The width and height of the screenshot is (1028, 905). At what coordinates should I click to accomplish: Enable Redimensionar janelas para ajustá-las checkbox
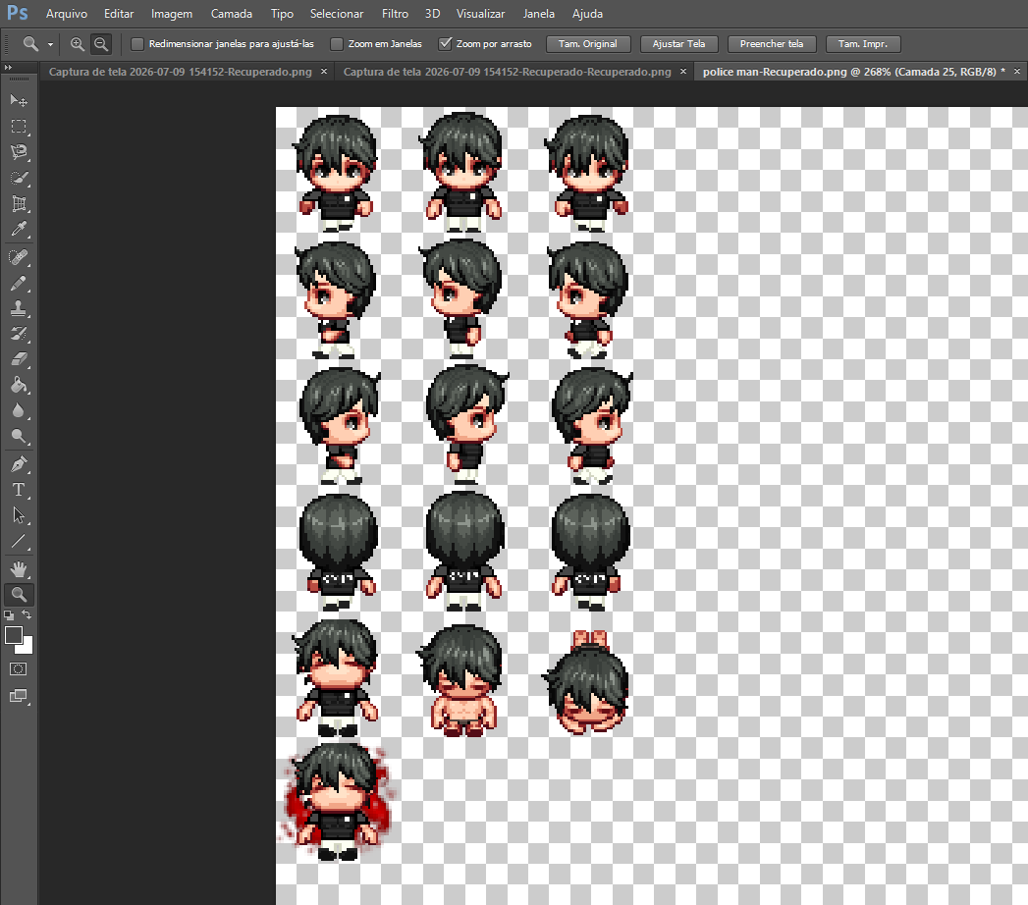137,44
